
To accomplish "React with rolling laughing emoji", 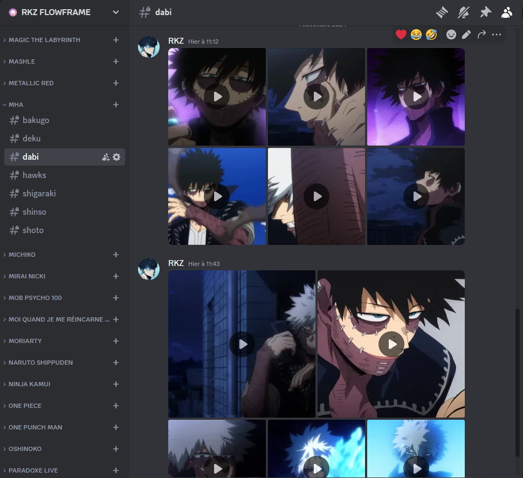I will point(431,35).
